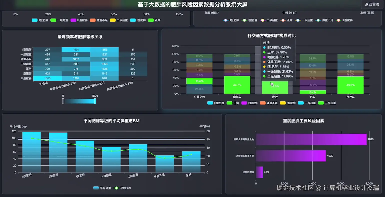The image size is (385, 197).
Task: Click the 平均体重 legend icon below BMI chart
Action: click(x=96, y=188)
